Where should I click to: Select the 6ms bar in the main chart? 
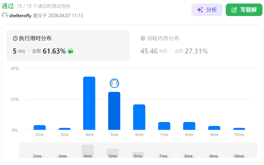(139, 117)
